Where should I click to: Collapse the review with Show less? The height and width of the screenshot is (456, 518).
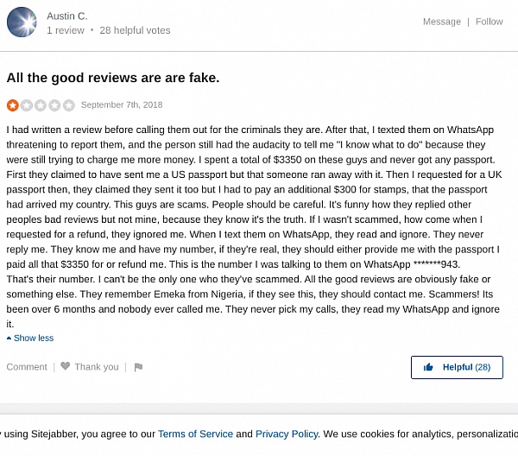pyautogui.click(x=33, y=338)
